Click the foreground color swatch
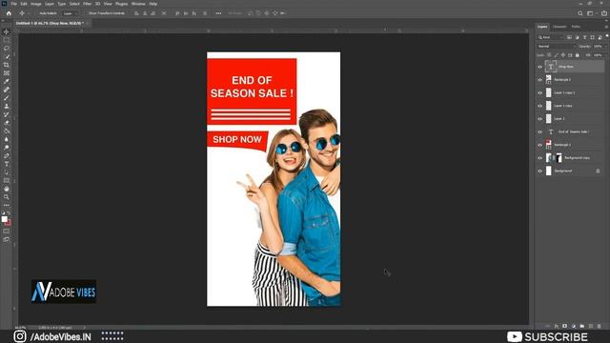The height and width of the screenshot is (343, 610). pyautogui.click(x=4, y=219)
